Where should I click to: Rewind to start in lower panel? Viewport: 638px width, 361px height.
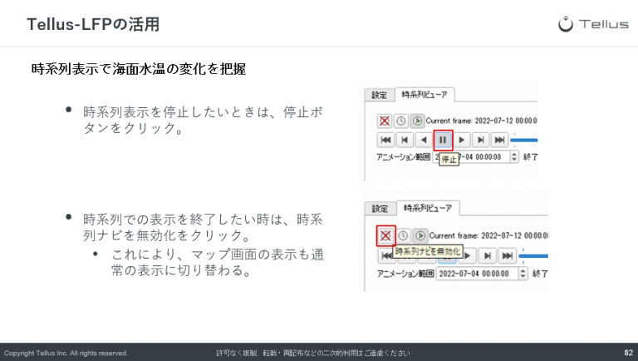tap(385, 256)
